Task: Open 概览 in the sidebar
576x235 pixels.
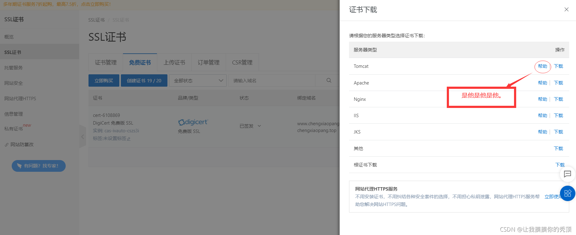Action: (39, 37)
